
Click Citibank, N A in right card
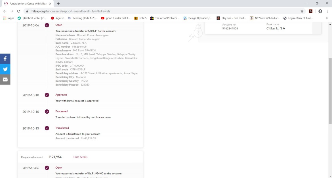[276, 28]
